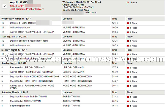The image size is (165, 107).
Task: Select 'Departed Facility in HONG KONG' status
Action: (34, 77)
